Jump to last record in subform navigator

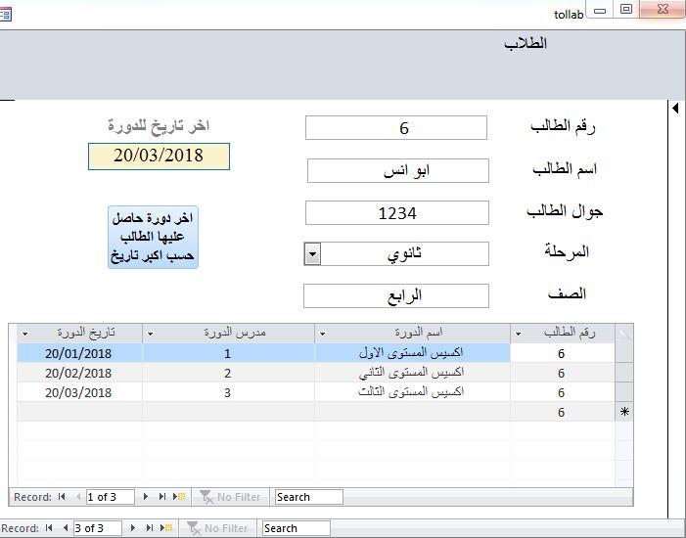162,497
